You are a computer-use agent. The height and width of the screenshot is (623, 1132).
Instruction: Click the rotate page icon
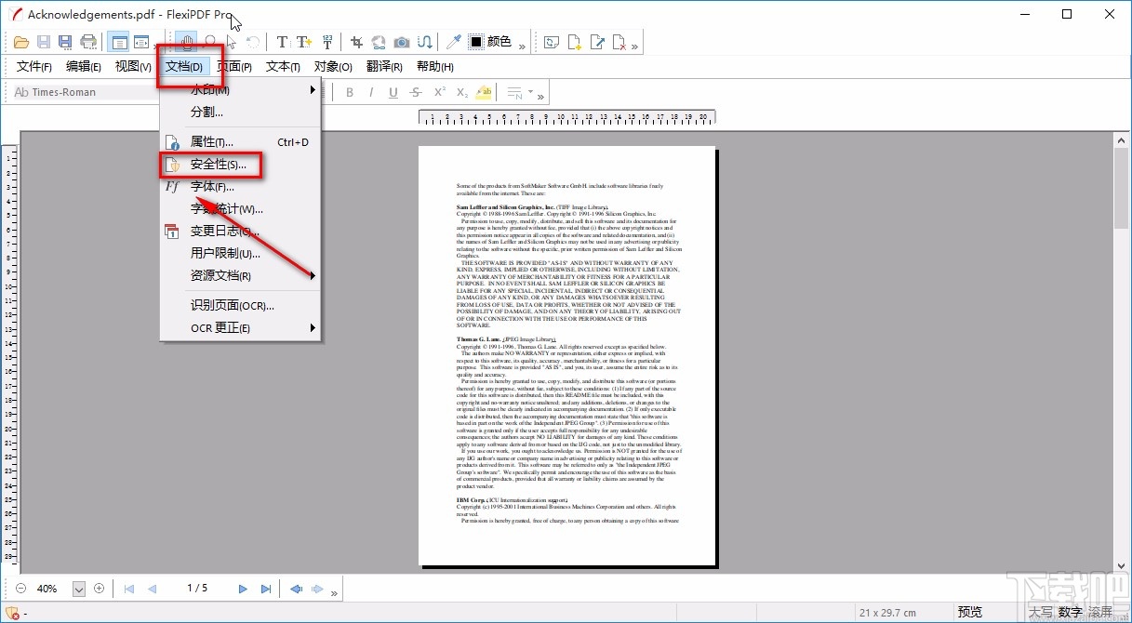pos(553,42)
